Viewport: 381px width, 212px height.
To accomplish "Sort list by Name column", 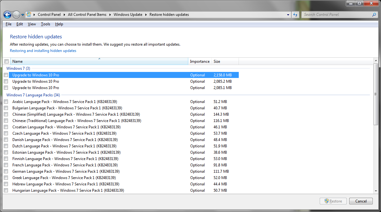I will 99,61.
